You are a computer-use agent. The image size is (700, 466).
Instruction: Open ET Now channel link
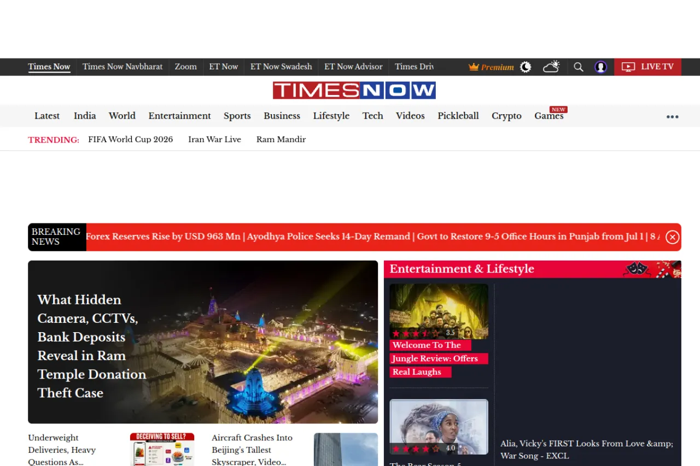[x=224, y=67]
